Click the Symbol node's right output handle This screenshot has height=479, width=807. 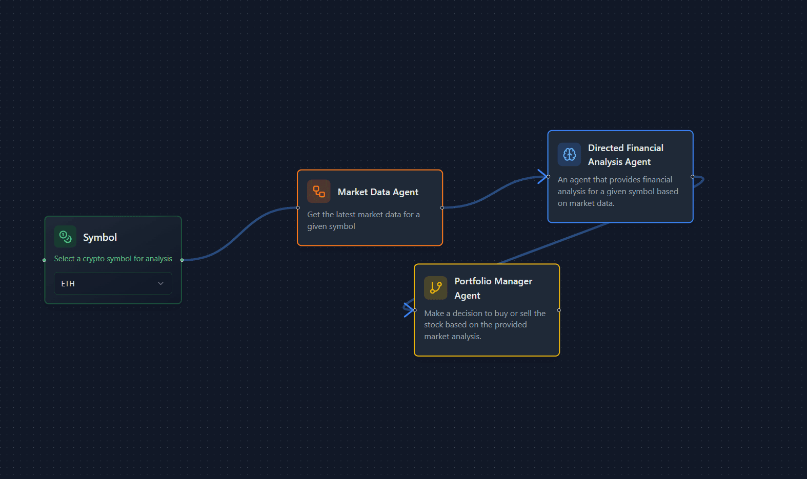[x=182, y=260]
